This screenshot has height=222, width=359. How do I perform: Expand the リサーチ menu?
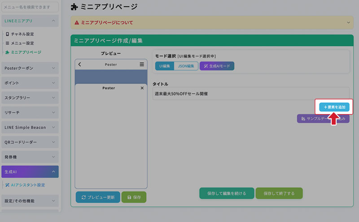(x=30, y=113)
